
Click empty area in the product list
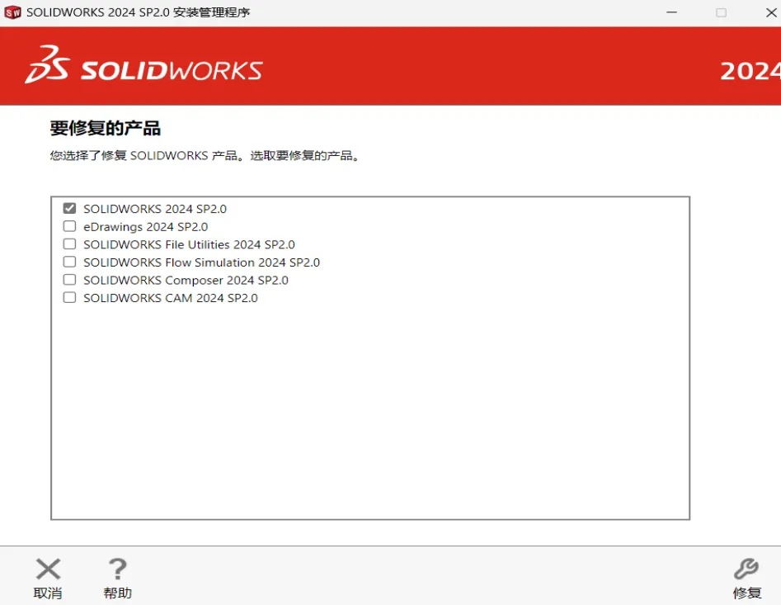(371, 413)
